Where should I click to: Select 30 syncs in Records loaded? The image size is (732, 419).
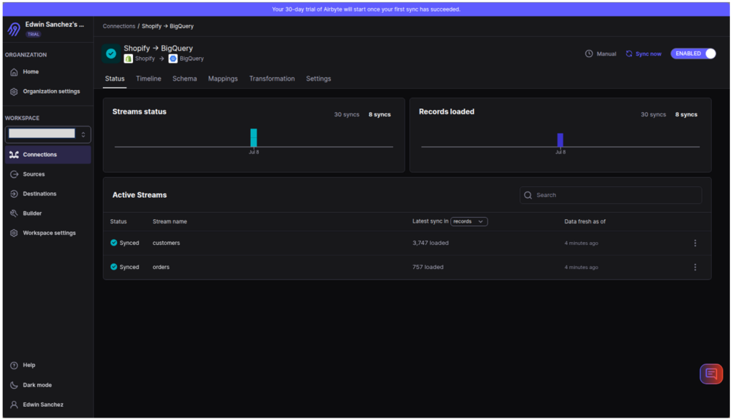click(x=653, y=115)
